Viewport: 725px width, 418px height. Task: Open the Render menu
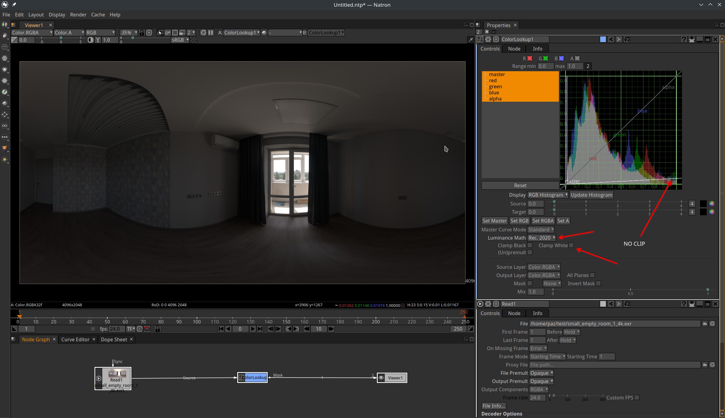tap(78, 15)
